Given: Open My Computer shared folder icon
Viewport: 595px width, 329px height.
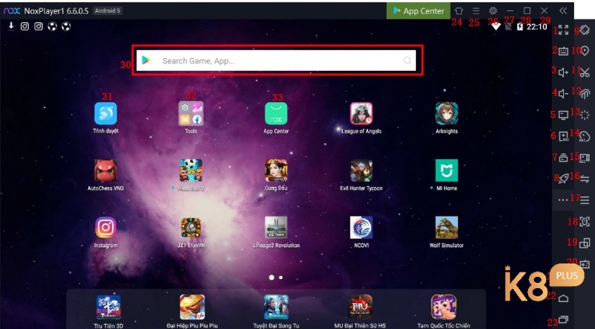Looking at the screenshot, I should (564, 115).
